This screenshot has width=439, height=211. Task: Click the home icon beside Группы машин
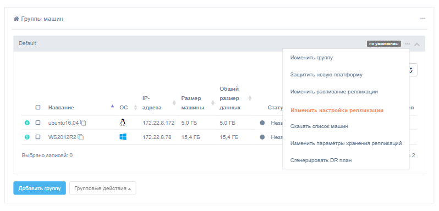coord(17,19)
